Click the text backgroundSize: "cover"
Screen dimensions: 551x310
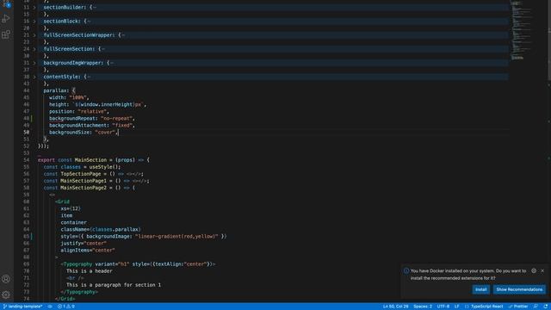83,132
